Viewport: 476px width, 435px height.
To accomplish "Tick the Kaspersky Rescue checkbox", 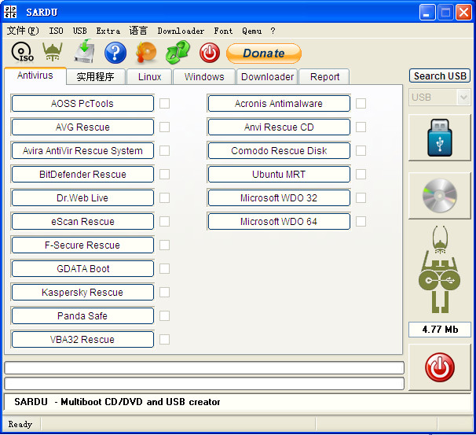I will pyautogui.click(x=164, y=292).
